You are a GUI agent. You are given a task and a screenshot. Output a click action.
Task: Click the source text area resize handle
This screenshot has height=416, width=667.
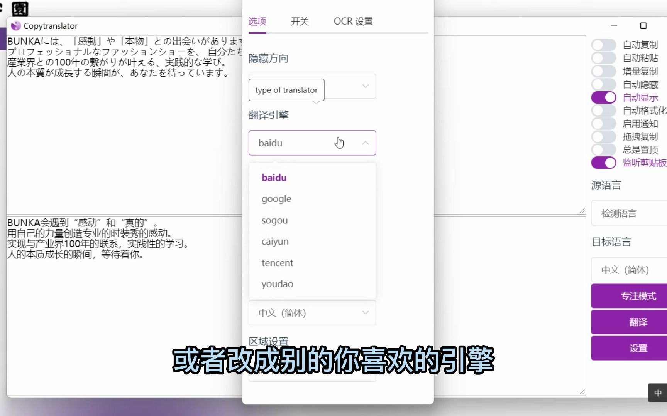pos(582,211)
